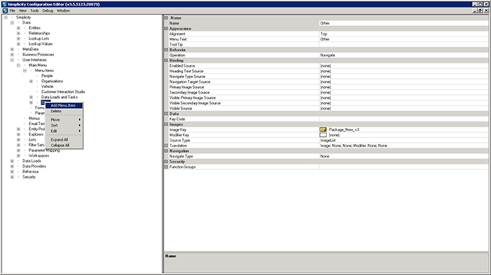491x275 pixels.
Task: Select Collapse All in context menu
Action: click(x=64, y=145)
